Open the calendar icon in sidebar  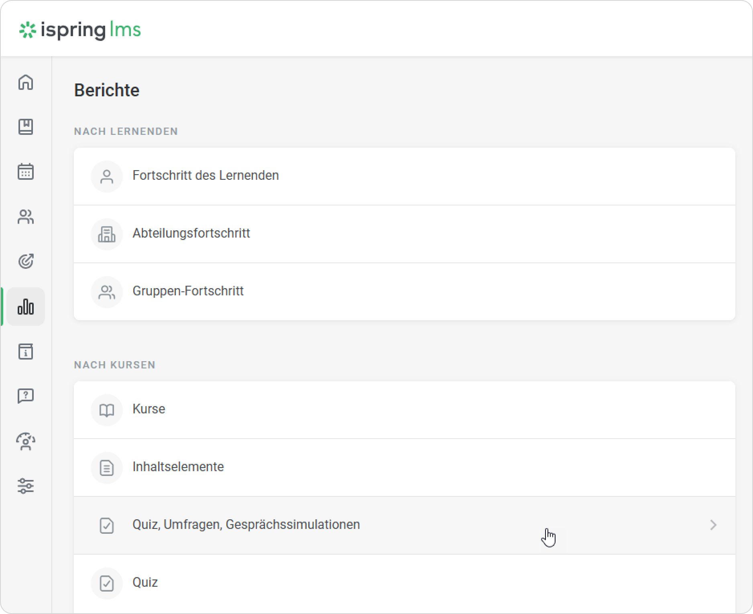click(x=26, y=172)
